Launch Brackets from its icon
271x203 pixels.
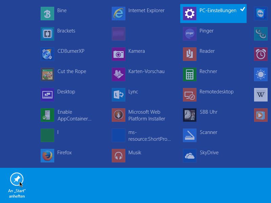[47, 34]
